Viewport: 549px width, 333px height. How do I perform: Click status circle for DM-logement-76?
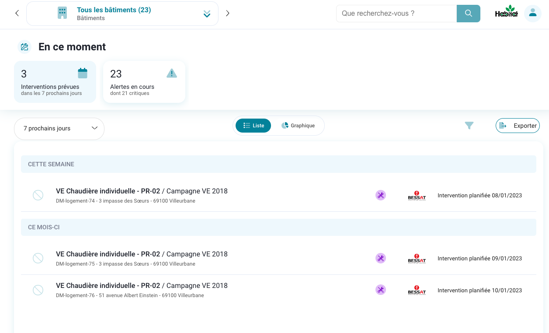coord(38,290)
